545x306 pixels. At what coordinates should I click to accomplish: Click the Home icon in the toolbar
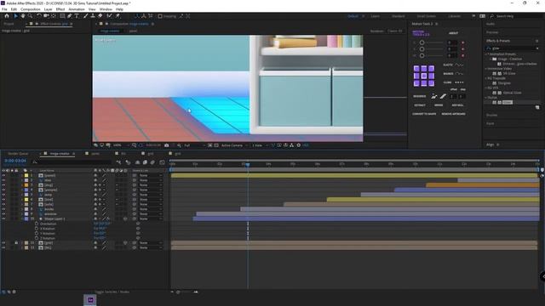tap(7, 16)
